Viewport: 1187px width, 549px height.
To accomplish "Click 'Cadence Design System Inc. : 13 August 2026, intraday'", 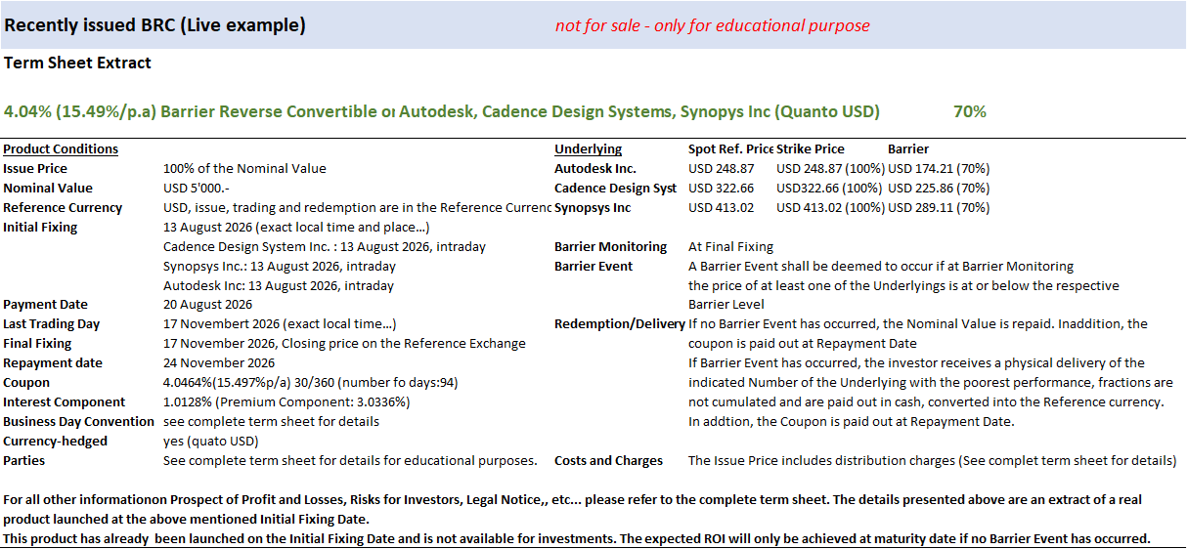I will [x=325, y=247].
